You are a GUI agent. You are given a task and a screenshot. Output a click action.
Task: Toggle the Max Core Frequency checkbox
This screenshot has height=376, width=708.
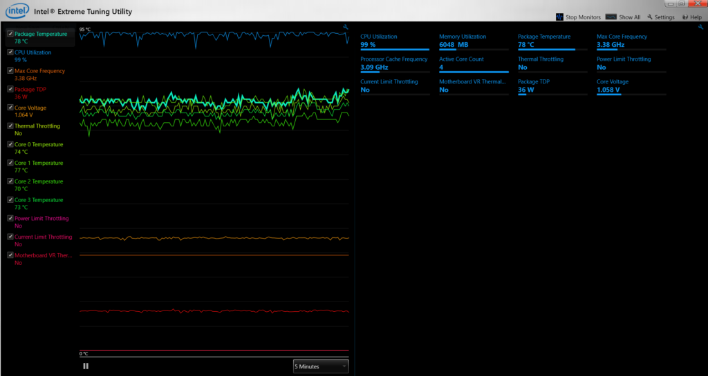click(10, 70)
